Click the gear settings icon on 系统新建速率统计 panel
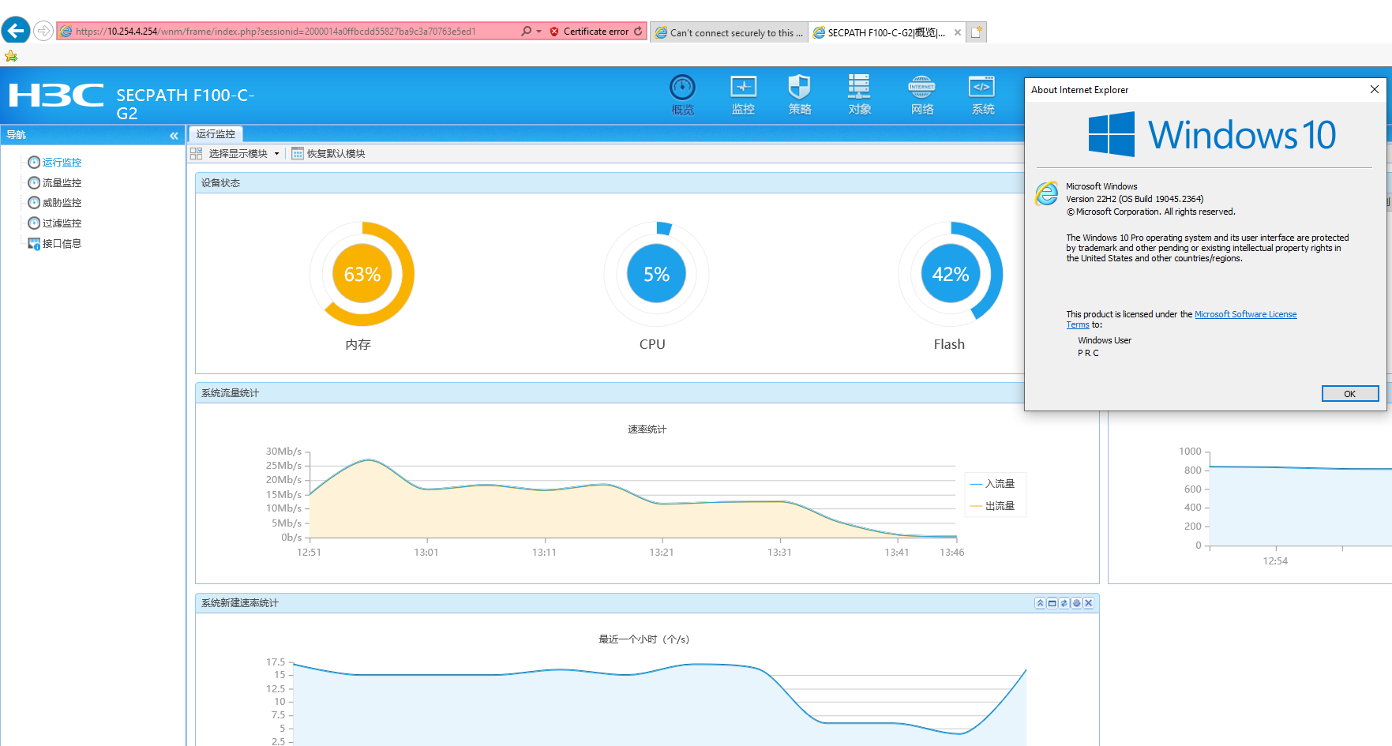 1076,603
